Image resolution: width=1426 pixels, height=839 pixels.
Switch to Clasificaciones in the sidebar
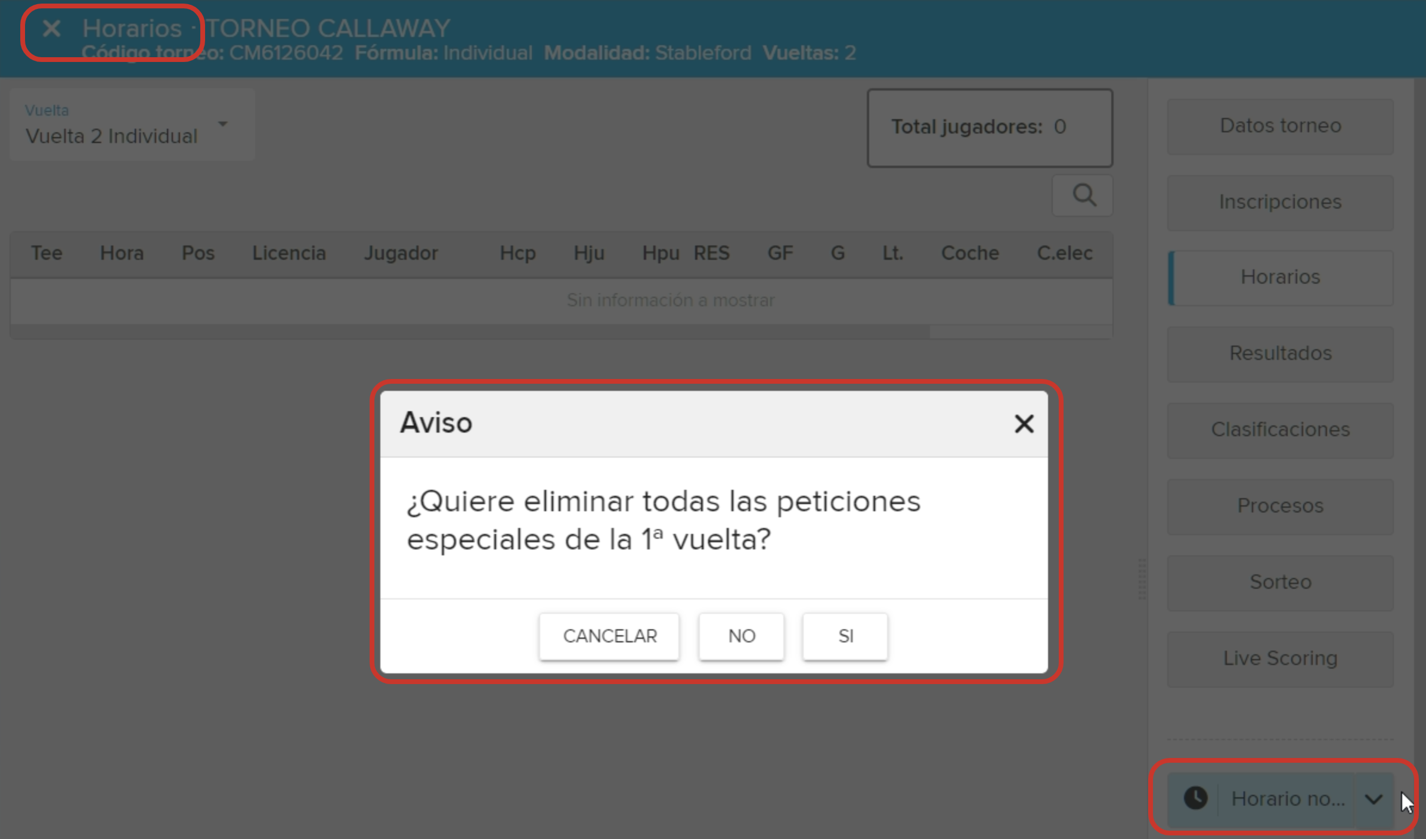click(x=1280, y=430)
